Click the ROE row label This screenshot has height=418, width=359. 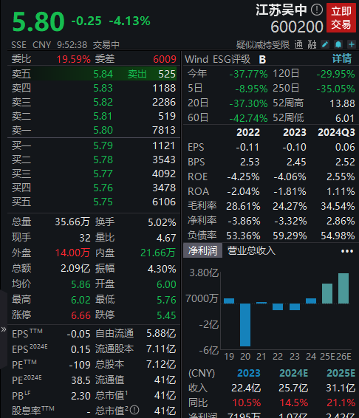tap(197, 177)
